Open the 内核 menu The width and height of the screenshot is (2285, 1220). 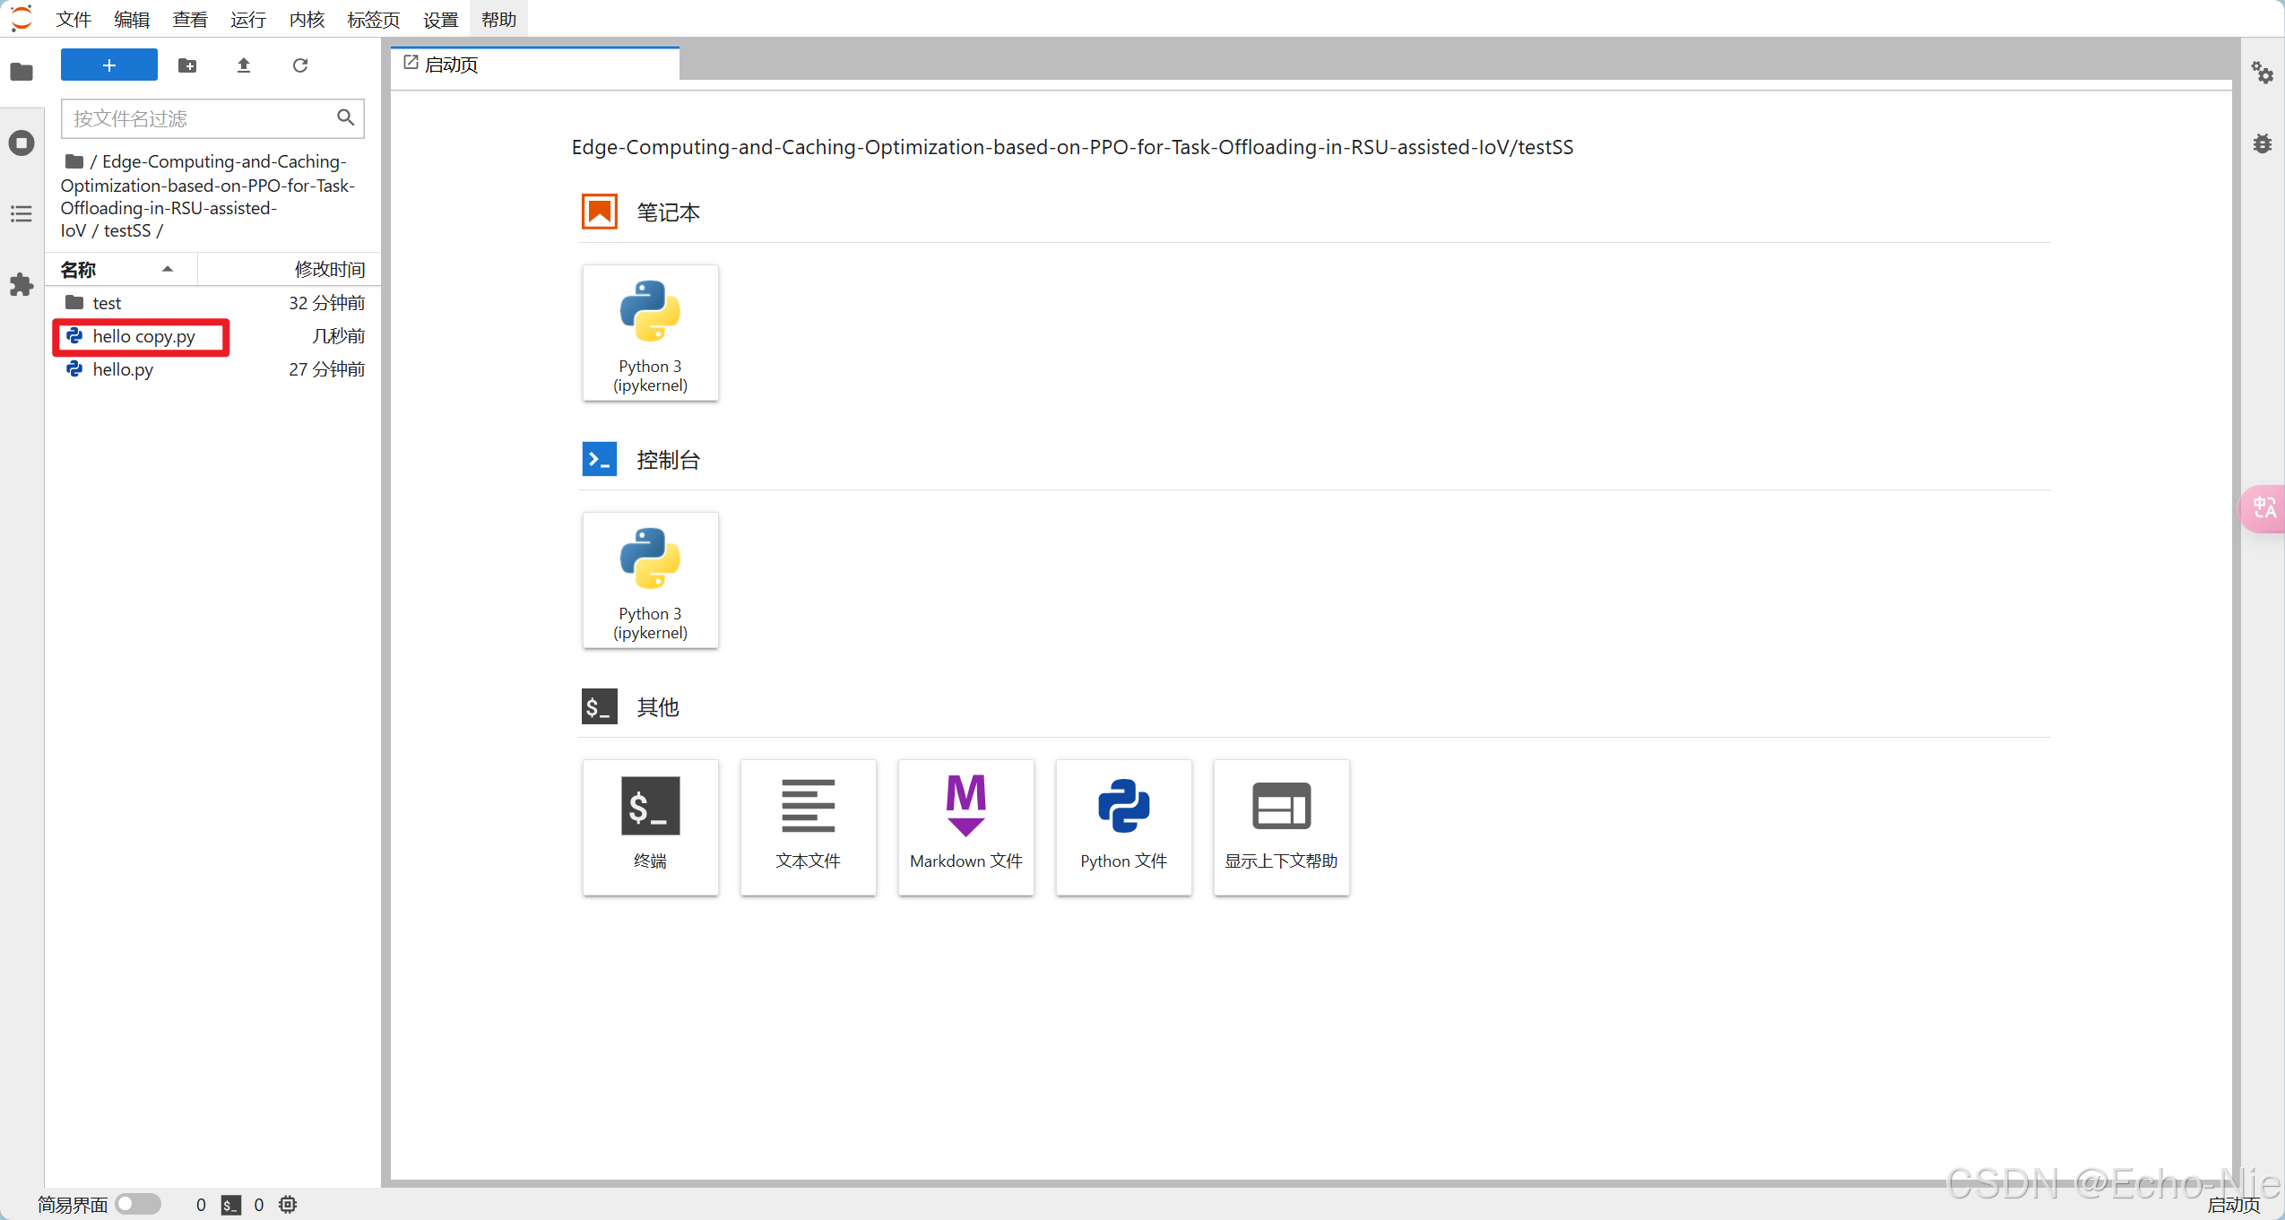[x=306, y=19]
